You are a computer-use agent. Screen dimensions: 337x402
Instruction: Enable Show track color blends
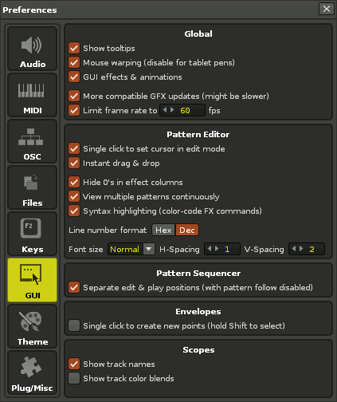(x=74, y=378)
